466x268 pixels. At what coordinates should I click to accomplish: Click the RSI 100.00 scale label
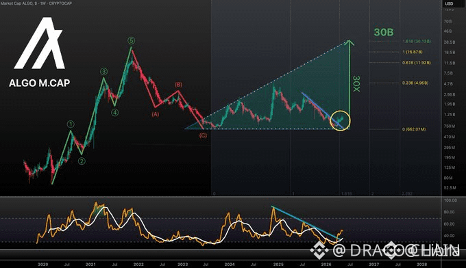pos(450,201)
